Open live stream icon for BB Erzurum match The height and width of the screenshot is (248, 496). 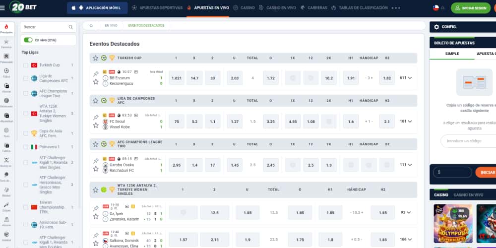tap(136, 72)
